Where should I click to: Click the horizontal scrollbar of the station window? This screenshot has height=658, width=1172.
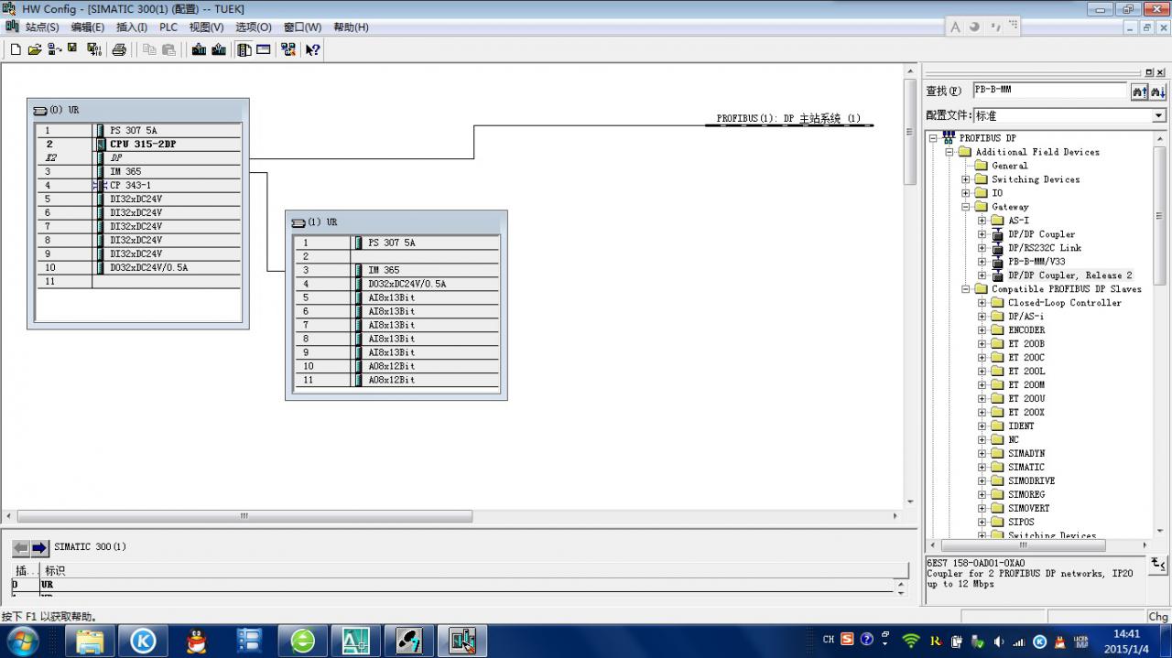(244, 516)
